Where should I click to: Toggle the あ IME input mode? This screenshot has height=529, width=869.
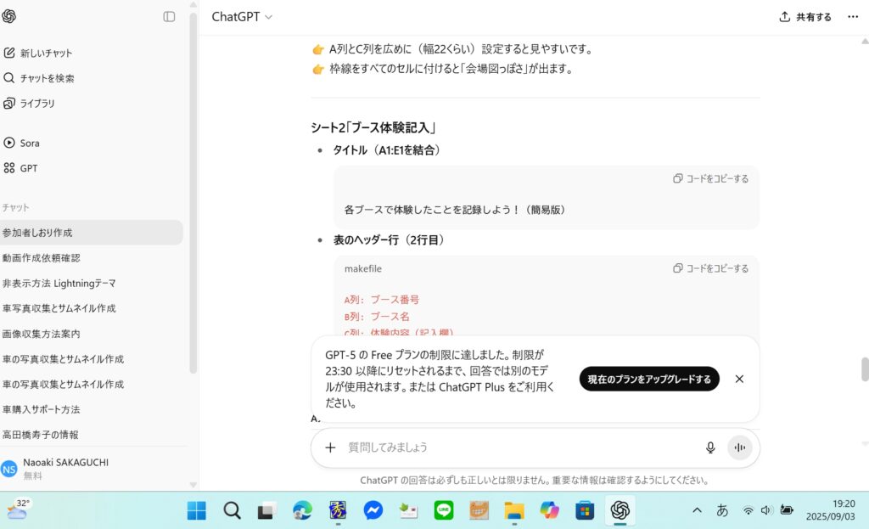pos(722,510)
